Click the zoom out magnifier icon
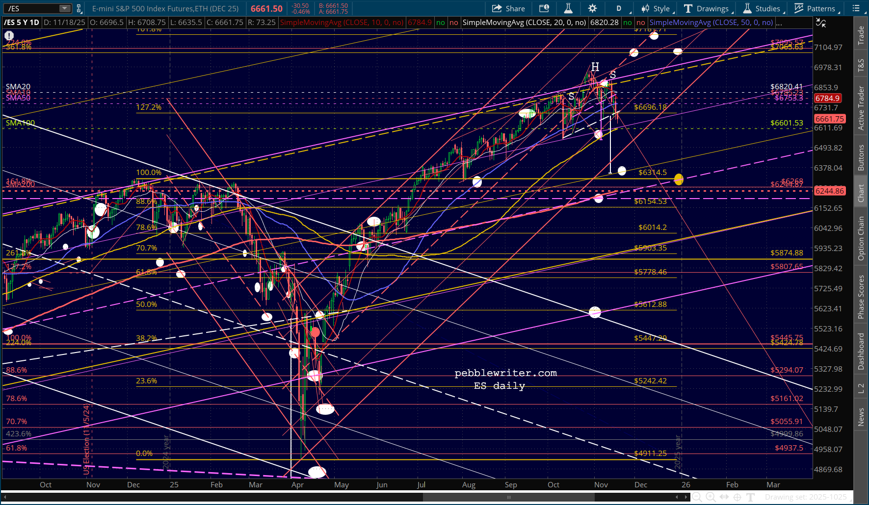The height and width of the screenshot is (505, 869). point(696,497)
